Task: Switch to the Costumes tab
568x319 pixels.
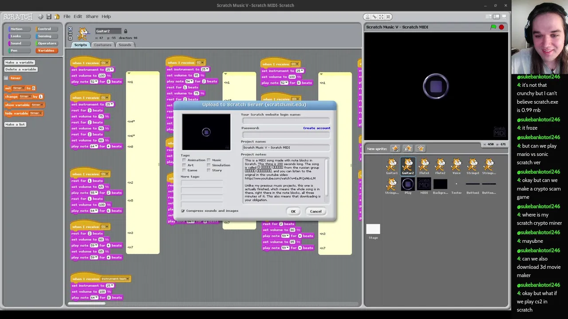Action: pyautogui.click(x=103, y=45)
